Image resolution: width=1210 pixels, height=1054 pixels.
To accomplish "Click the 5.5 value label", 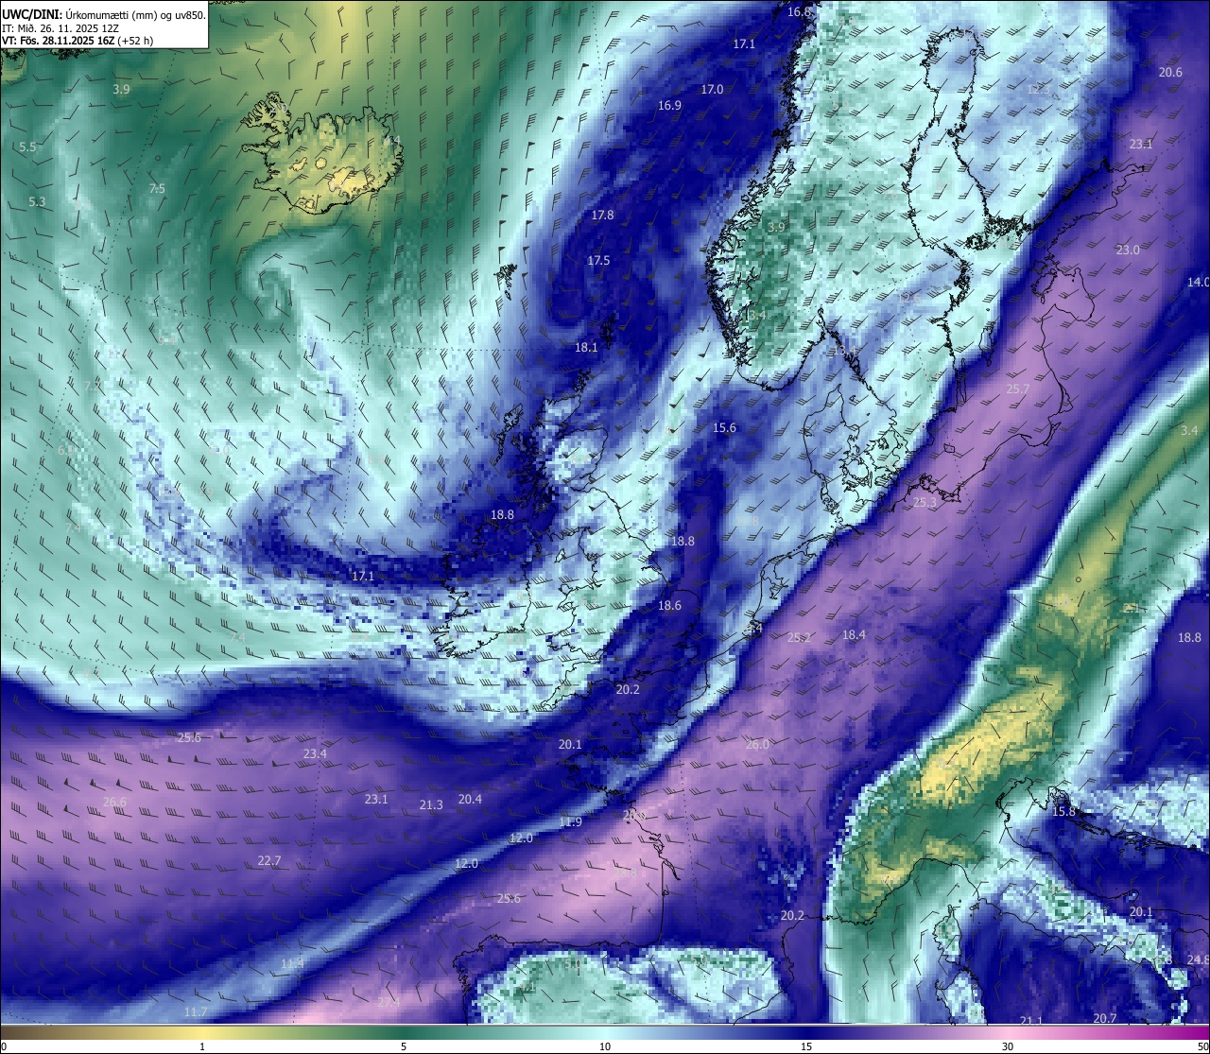I will (x=27, y=147).
